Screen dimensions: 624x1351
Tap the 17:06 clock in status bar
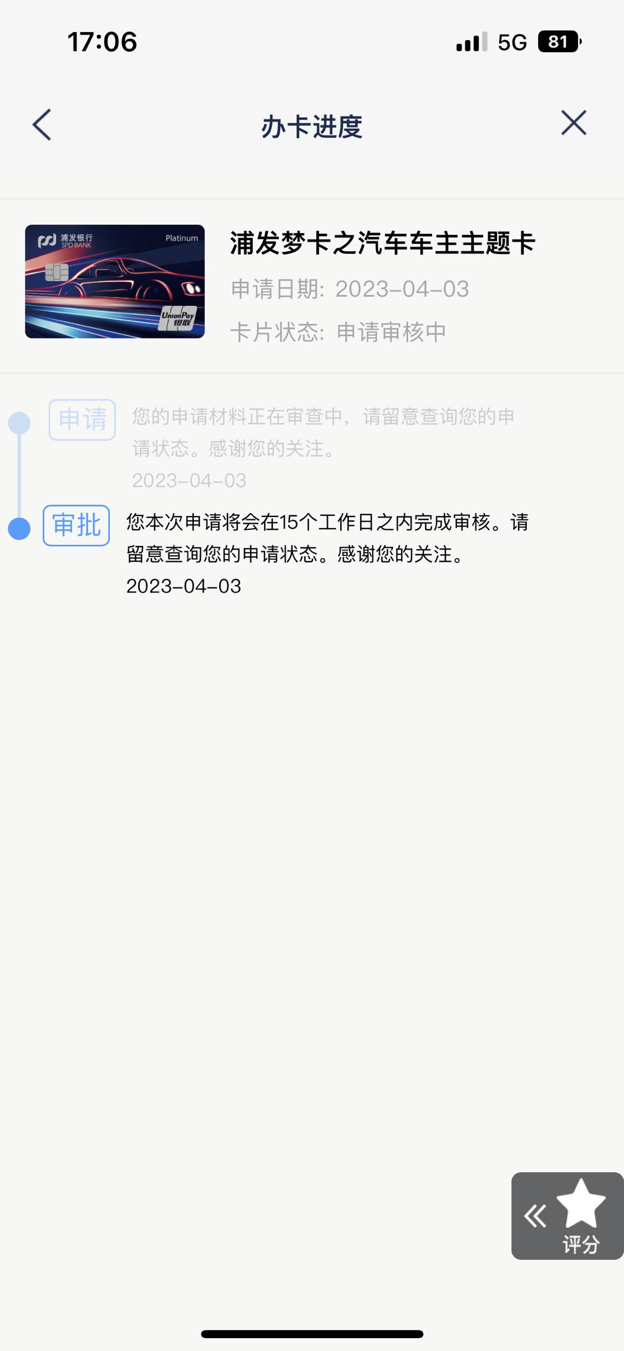(x=102, y=42)
